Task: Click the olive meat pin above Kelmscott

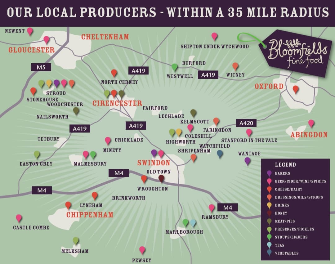Action: click(193, 113)
